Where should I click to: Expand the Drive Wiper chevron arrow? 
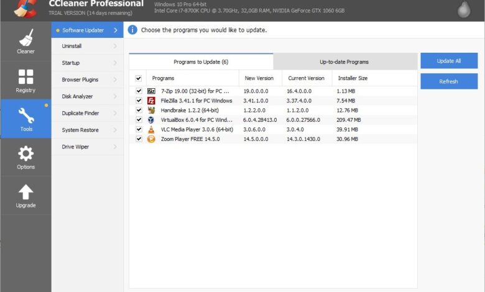tap(115, 147)
